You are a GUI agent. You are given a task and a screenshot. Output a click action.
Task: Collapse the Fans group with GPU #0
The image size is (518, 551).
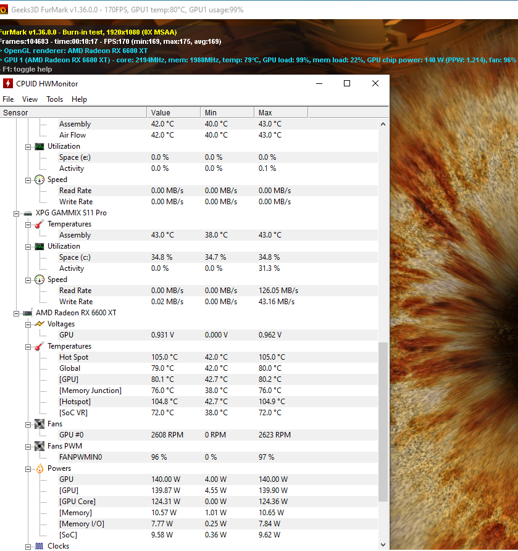(x=28, y=425)
